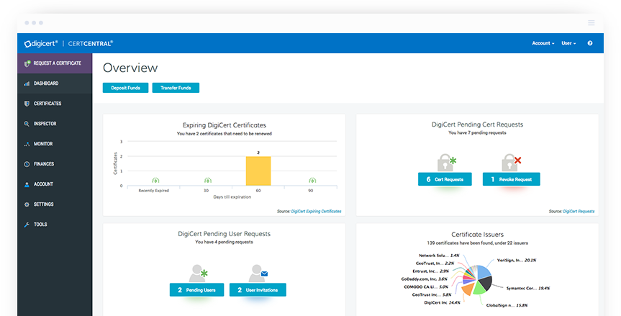Screen dimensions: 621x316
Task: Click the VeriSign 20.1% pie label
Action: [517, 261]
